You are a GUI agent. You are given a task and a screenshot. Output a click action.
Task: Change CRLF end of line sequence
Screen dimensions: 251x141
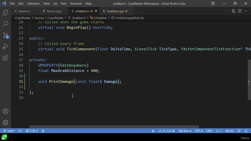click(x=209, y=131)
